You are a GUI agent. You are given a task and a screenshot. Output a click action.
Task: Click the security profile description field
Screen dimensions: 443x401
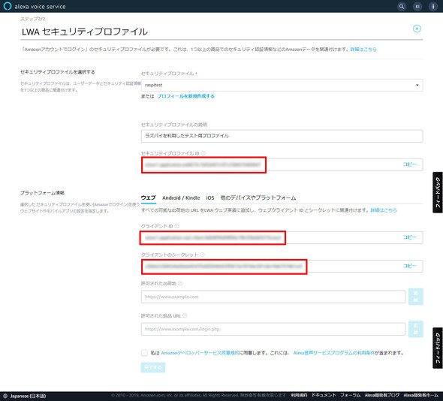pos(282,136)
